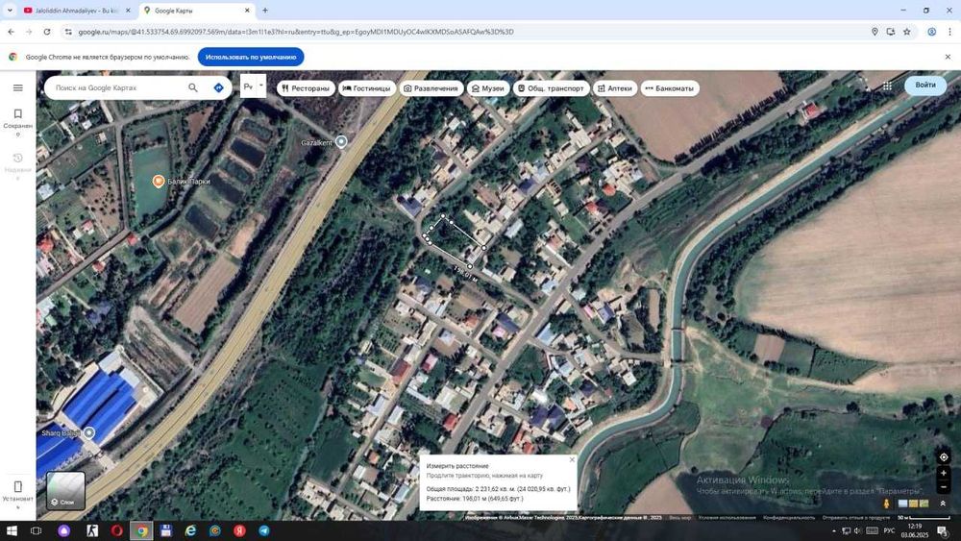
Task: Open a new browser tab
Action: 265,11
